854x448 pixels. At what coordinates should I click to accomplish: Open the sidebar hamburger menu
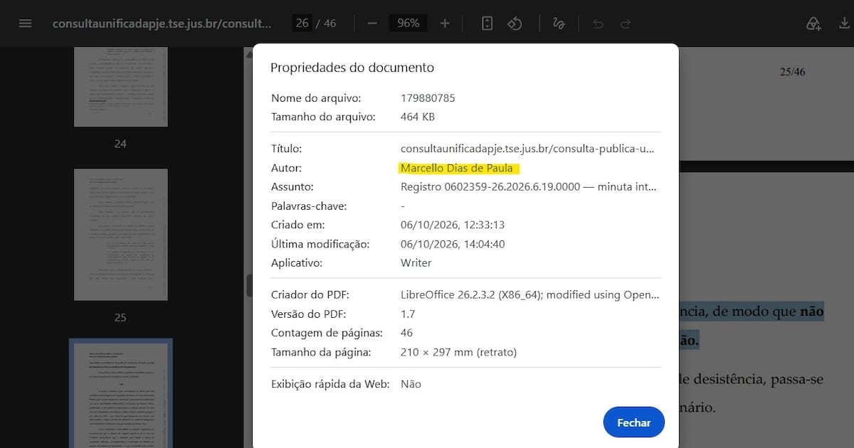pyautogui.click(x=25, y=23)
